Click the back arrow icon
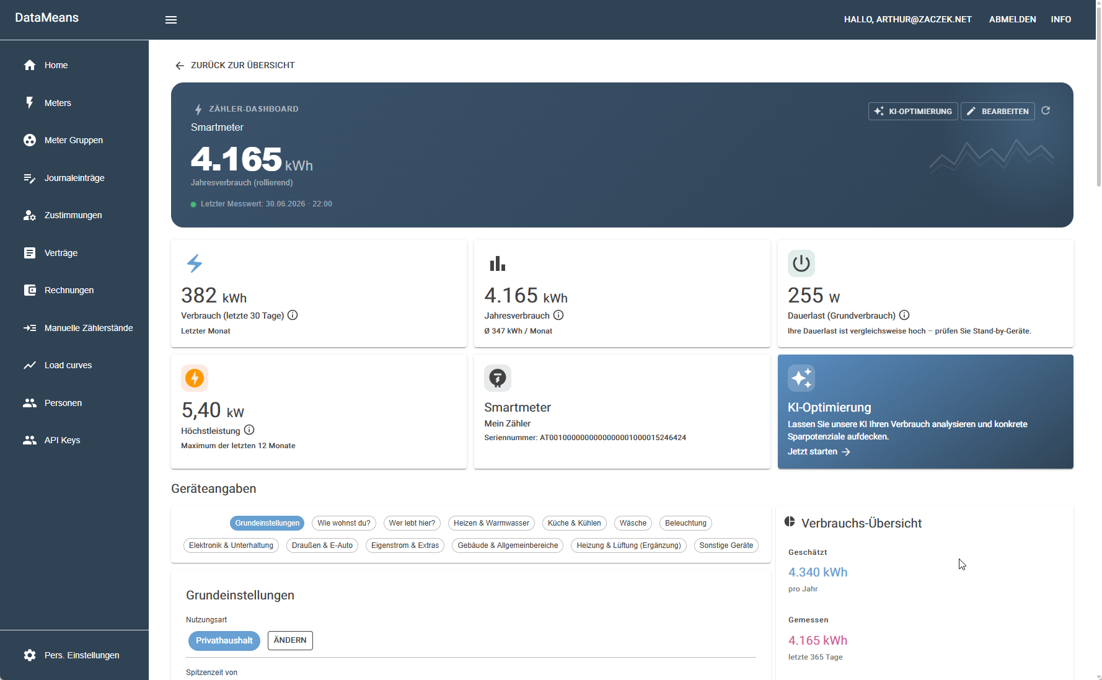Screen dimensions: 1102x680 coord(180,66)
